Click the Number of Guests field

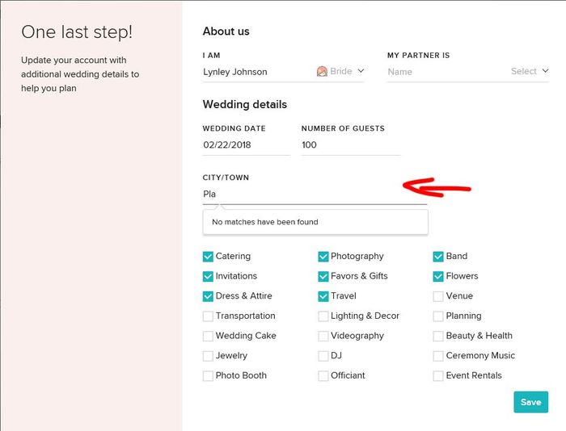[349, 145]
